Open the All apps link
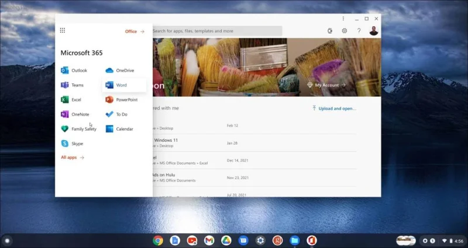The height and width of the screenshot is (248, 468). click(73, 158)
